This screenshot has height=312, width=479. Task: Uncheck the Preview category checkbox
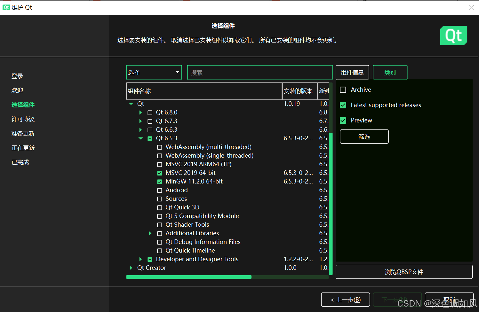(x=343, y=121)
